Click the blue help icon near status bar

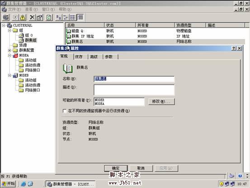(x=240, y=176)
